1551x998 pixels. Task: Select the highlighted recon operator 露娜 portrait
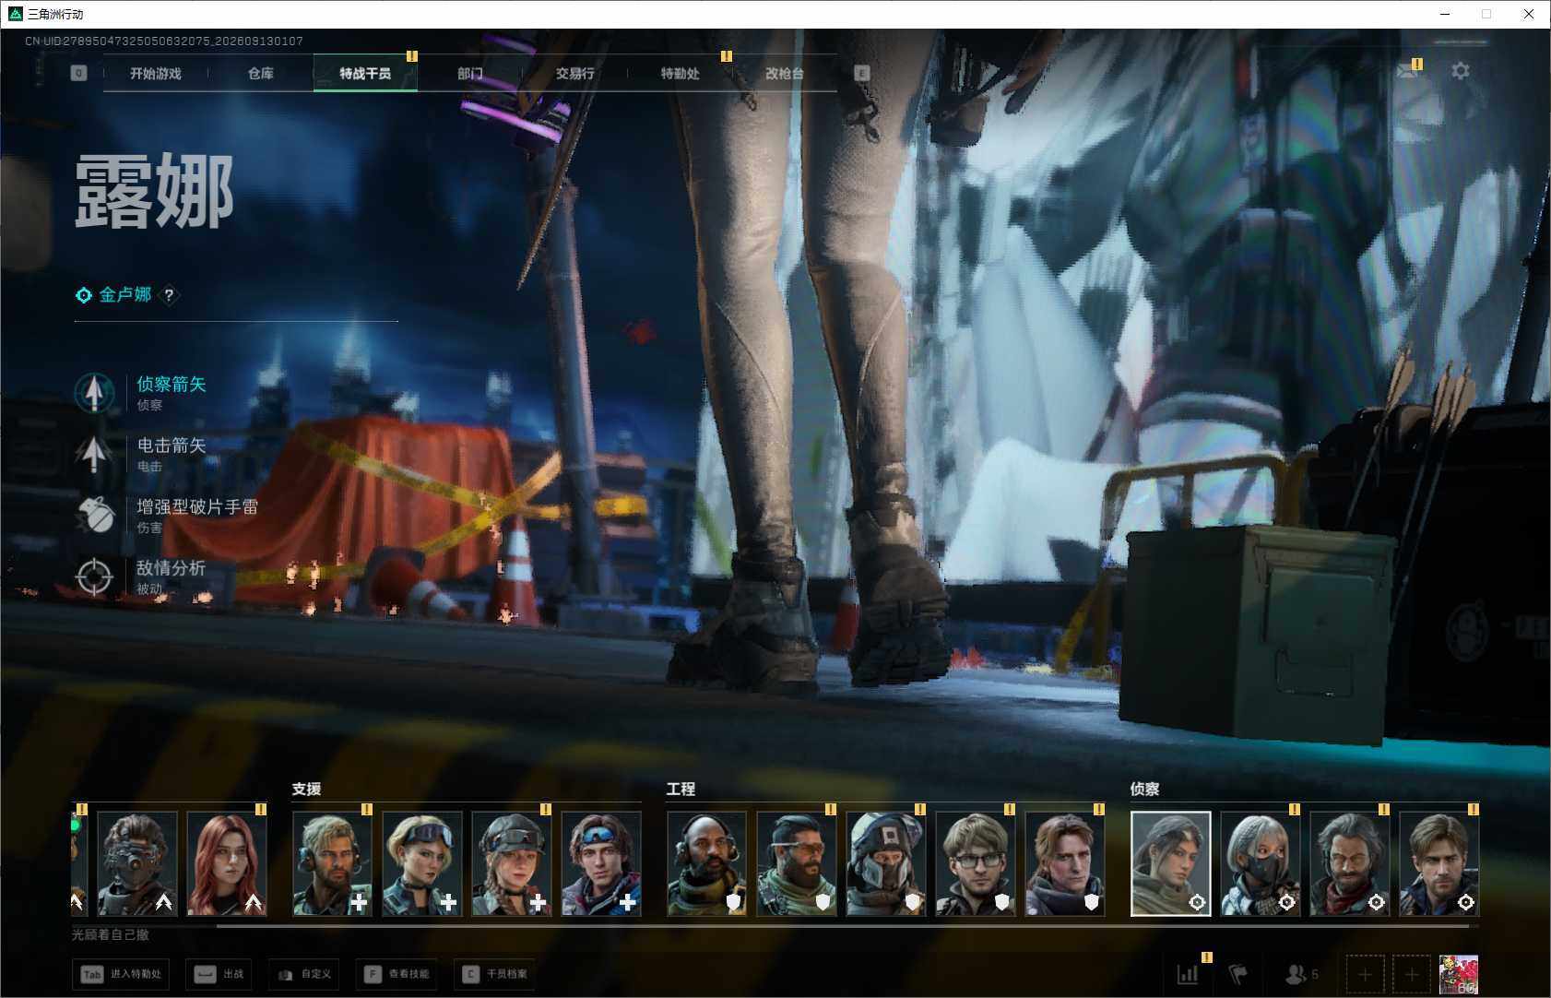coord(1171,863)
